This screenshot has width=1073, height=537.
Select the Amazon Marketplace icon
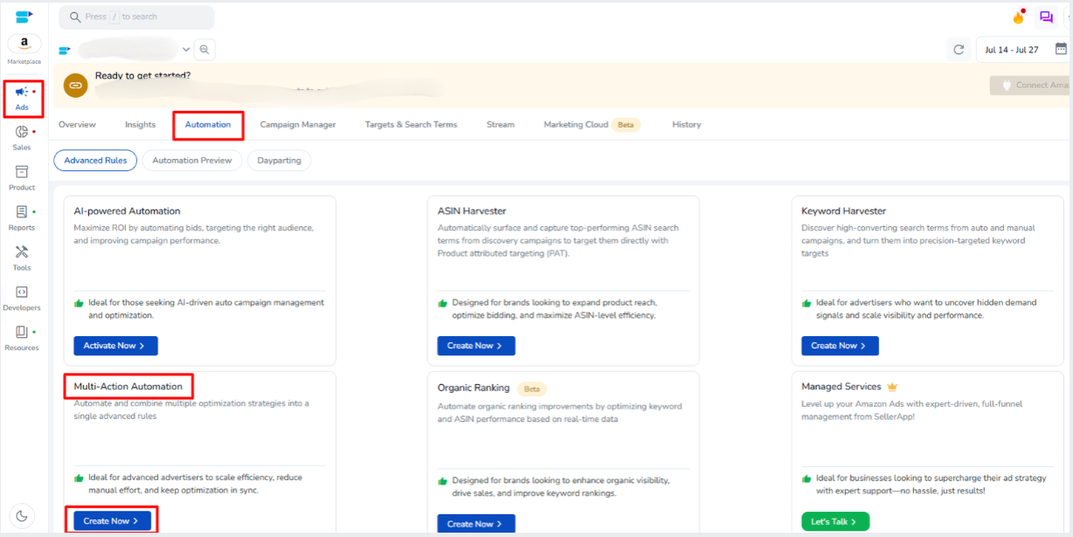[24, 45]
